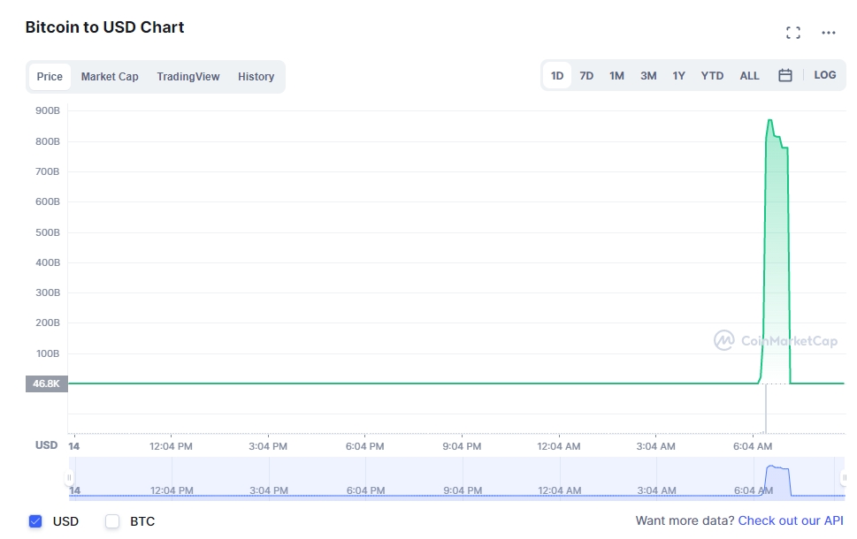
Task: Switch to the Market Cap tab
Action: (x=110, y=77)
